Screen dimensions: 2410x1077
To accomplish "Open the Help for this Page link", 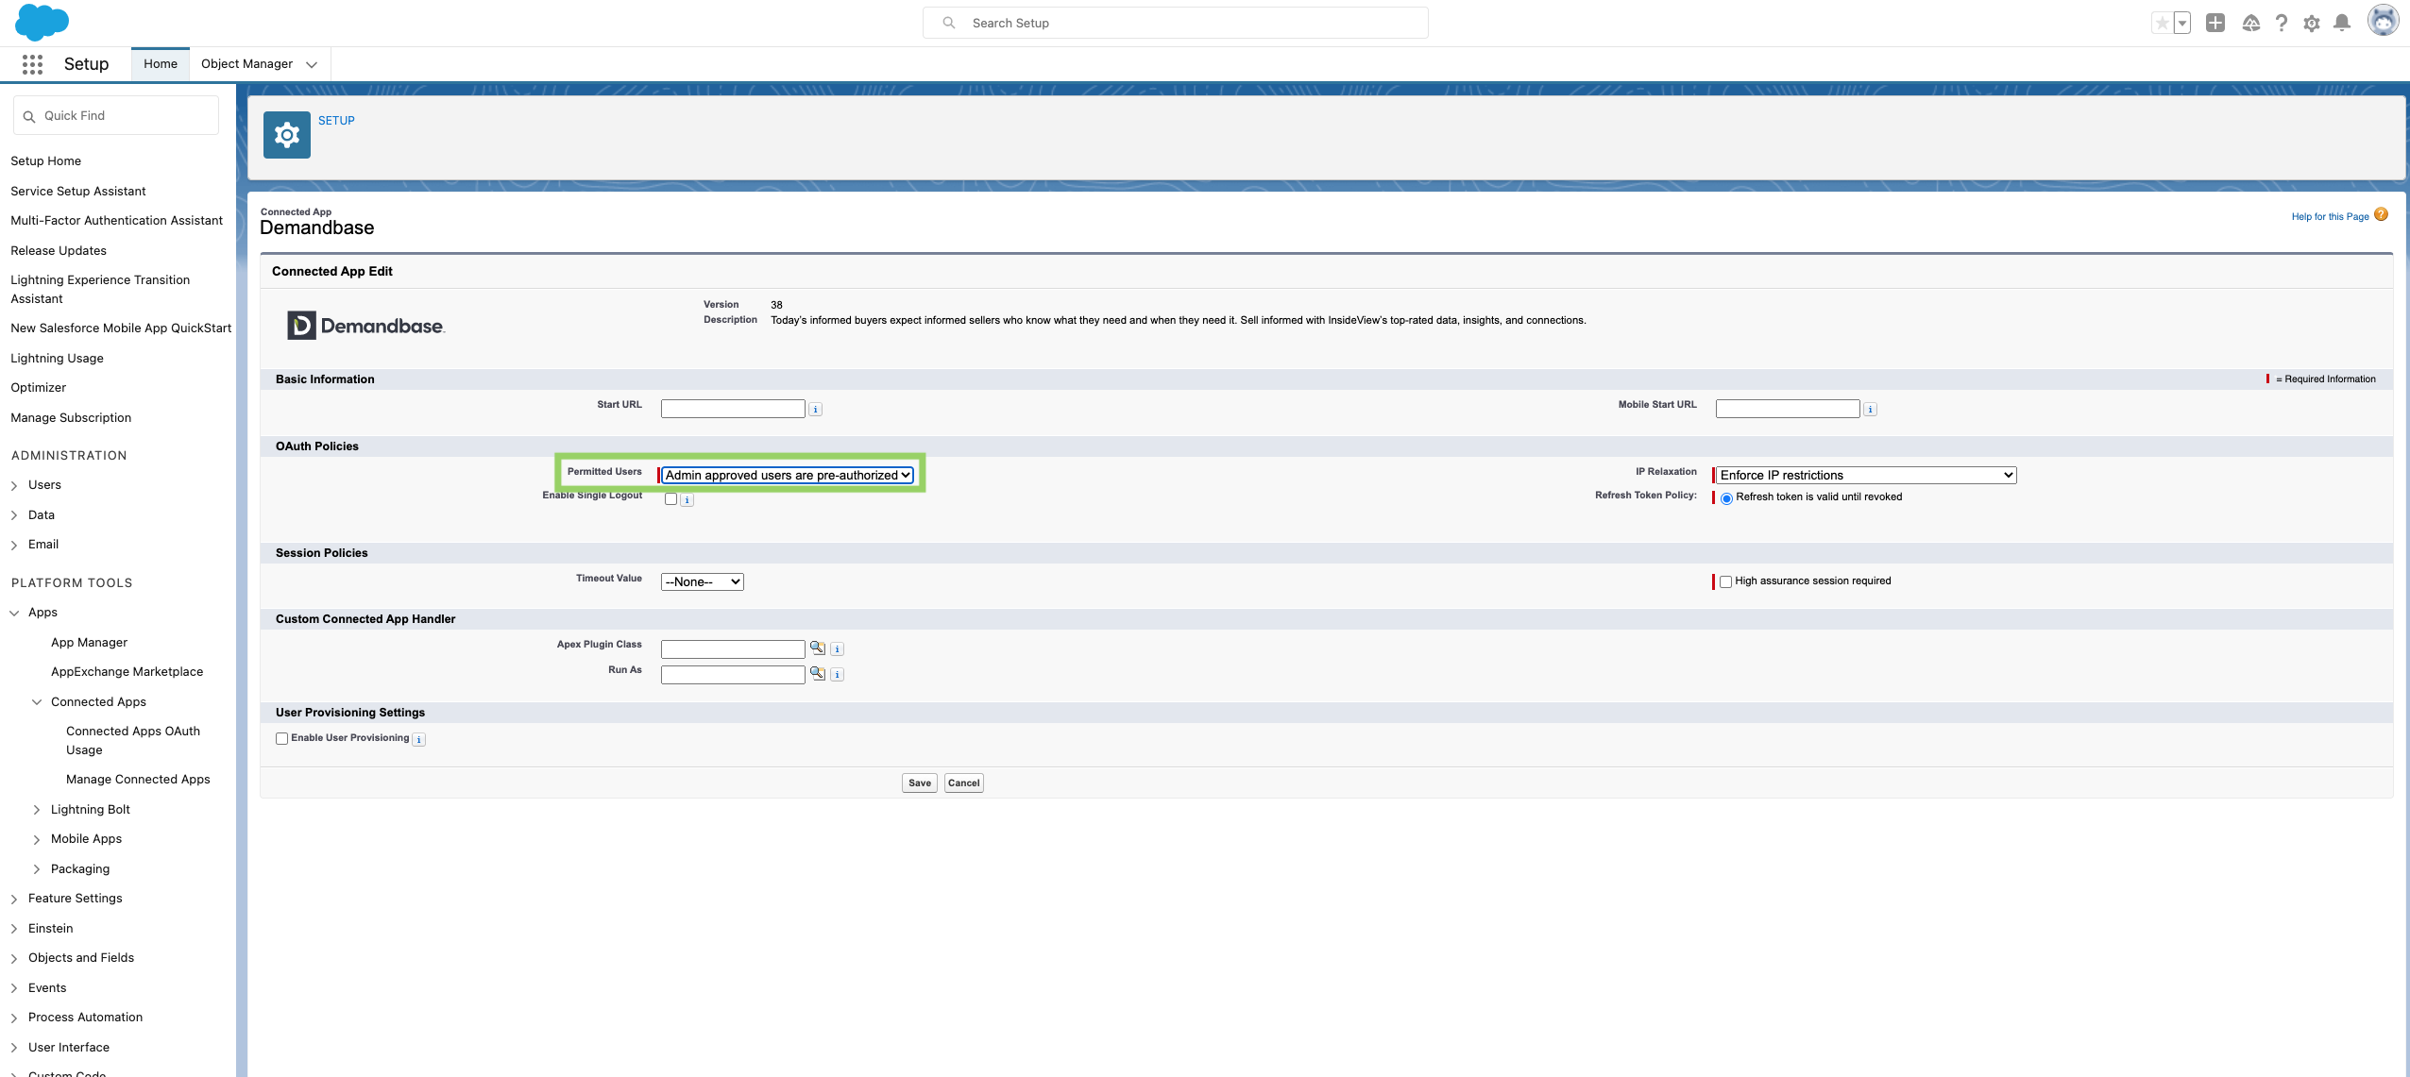I will pos(2330,217).
